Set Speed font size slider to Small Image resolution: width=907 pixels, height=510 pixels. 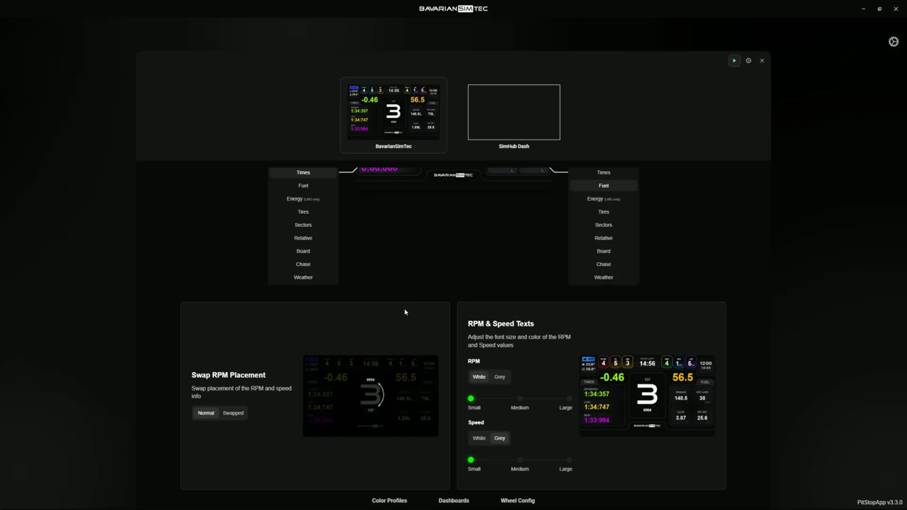point(471,460)
